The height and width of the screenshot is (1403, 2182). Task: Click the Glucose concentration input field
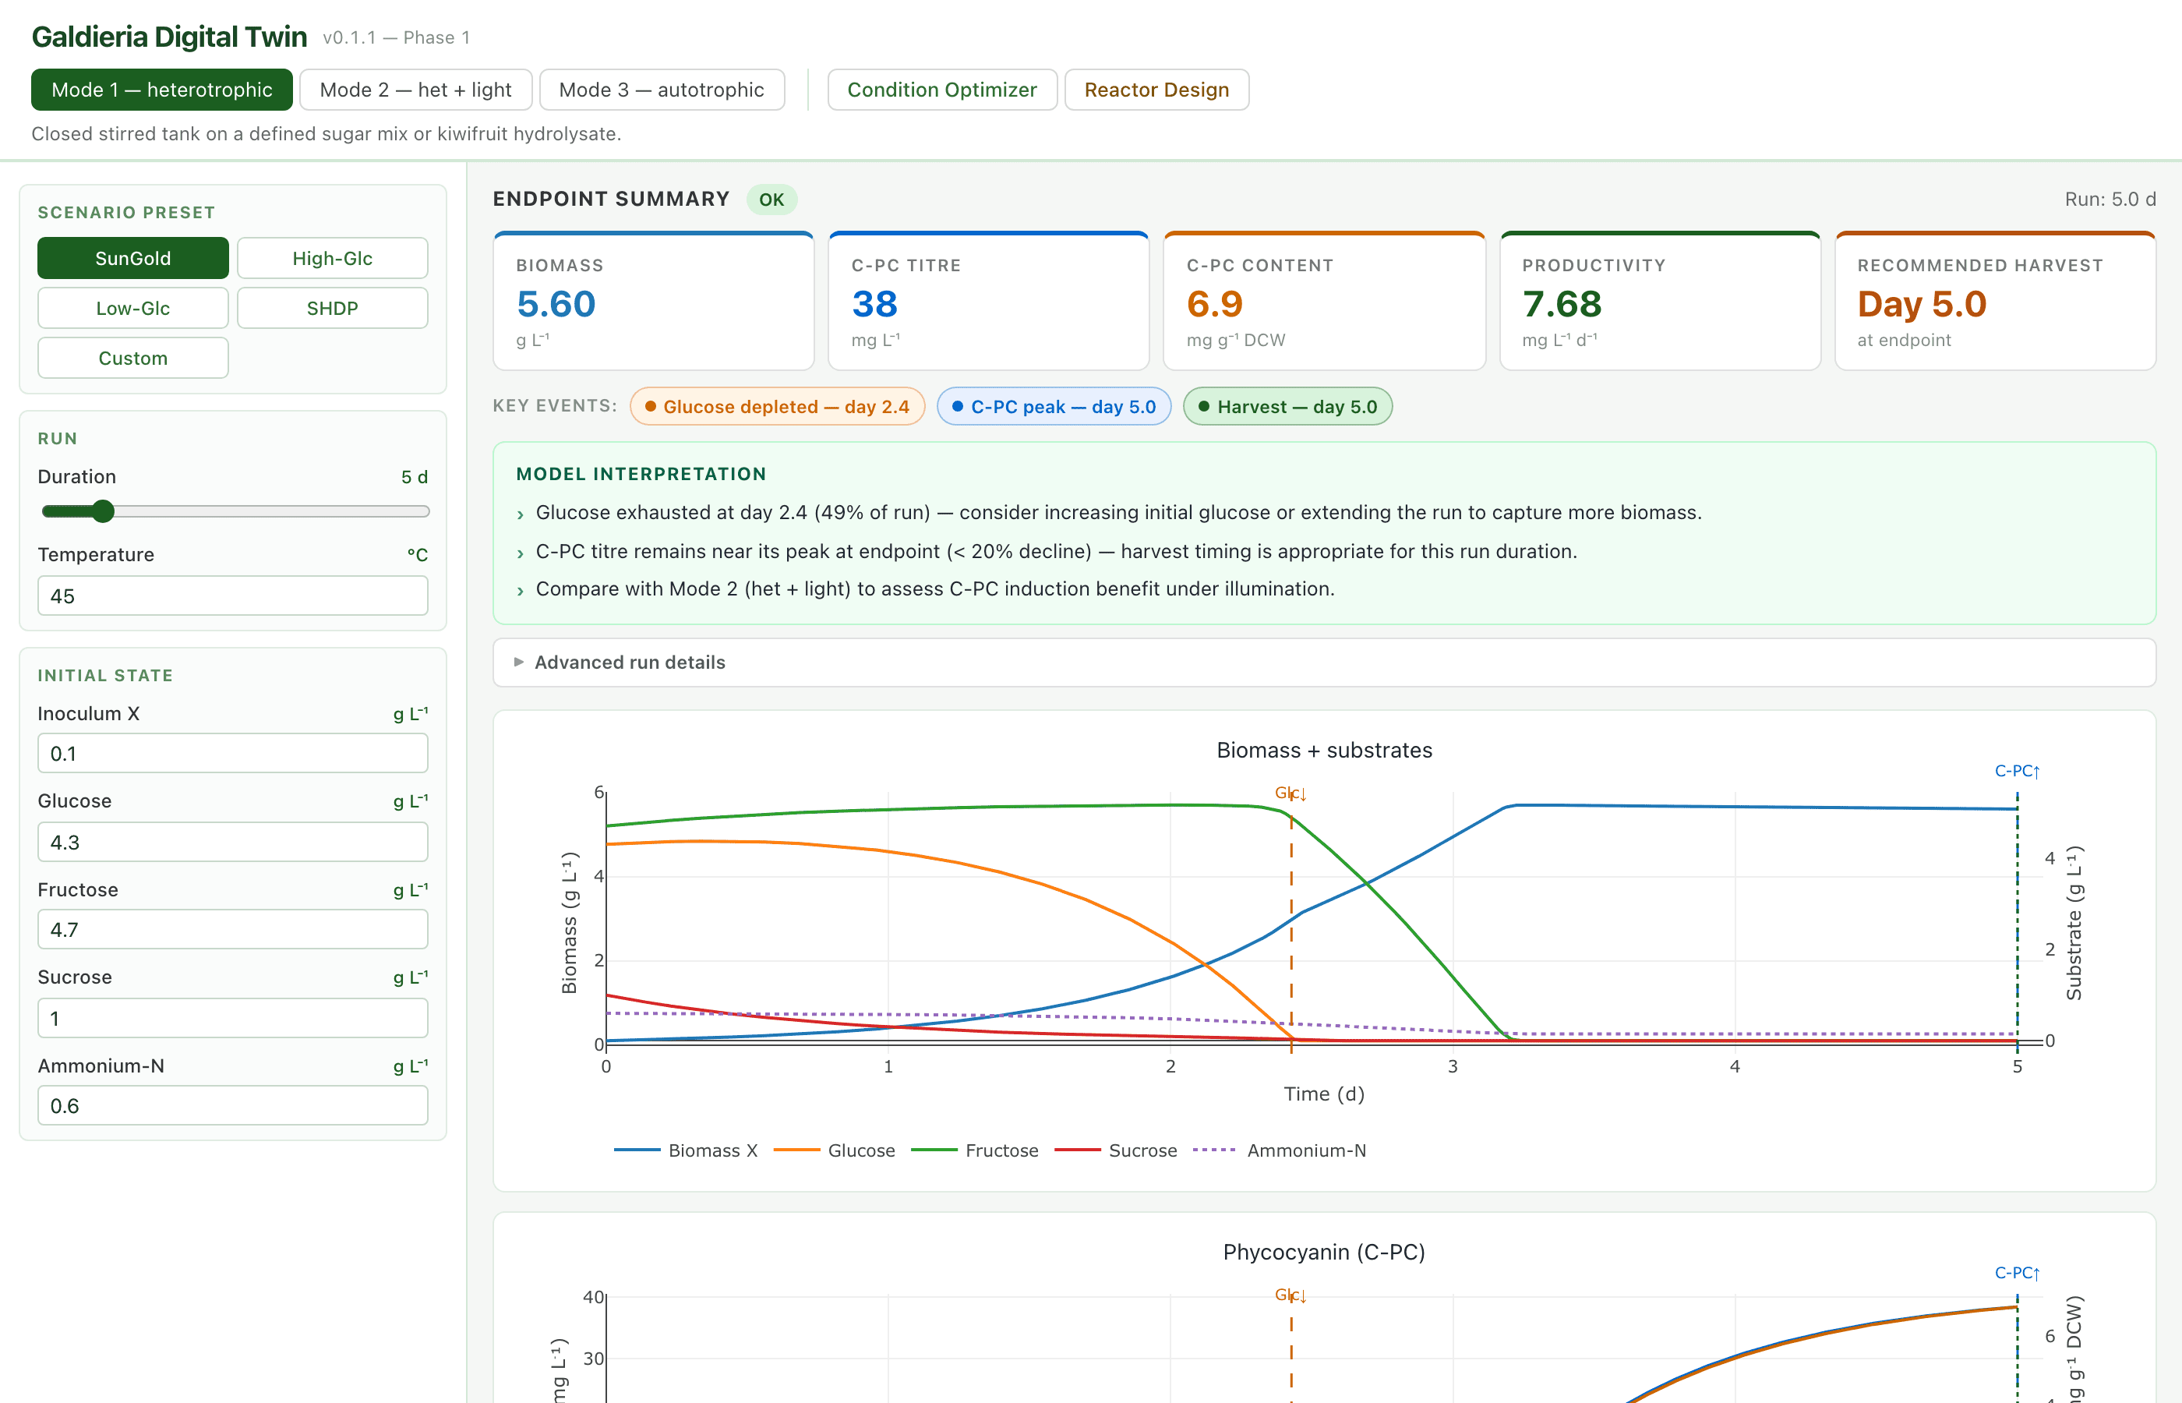pos(233,842)
